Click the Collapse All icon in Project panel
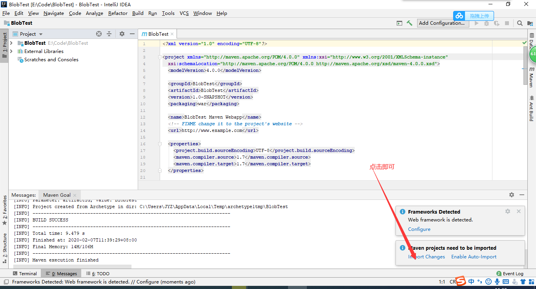This screenshot has height=289, width=536. (109, 34)
